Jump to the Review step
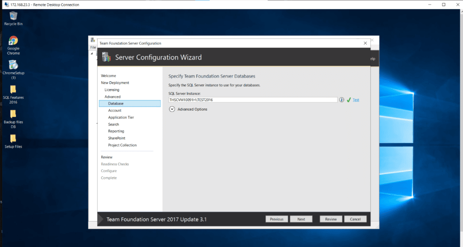 coord(107,157)
